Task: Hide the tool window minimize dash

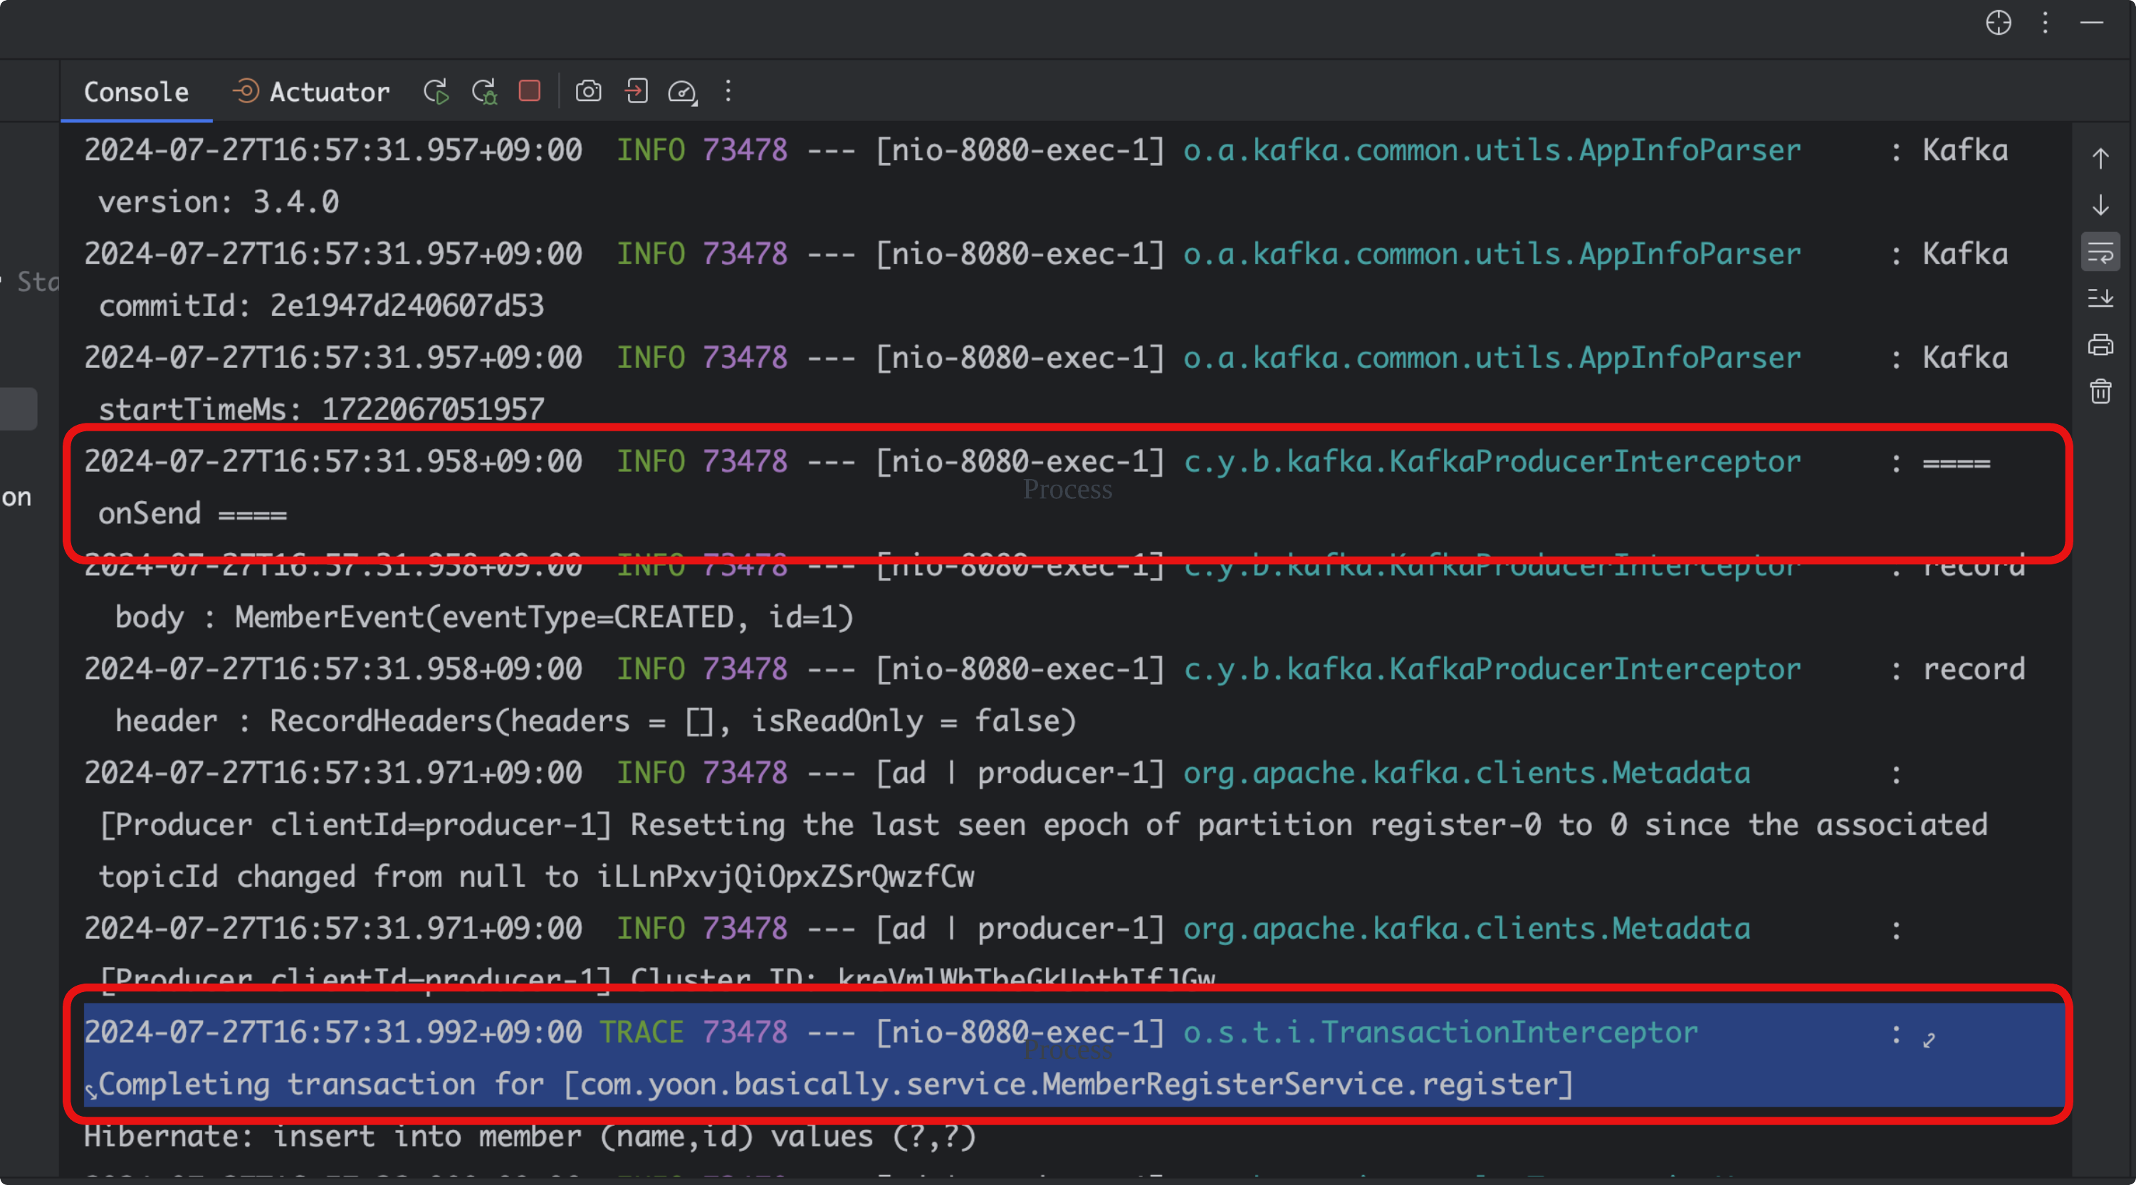Action: pos(2091,22)
